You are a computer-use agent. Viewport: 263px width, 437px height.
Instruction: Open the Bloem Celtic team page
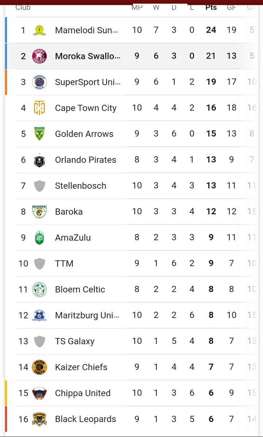pos(80,289)
